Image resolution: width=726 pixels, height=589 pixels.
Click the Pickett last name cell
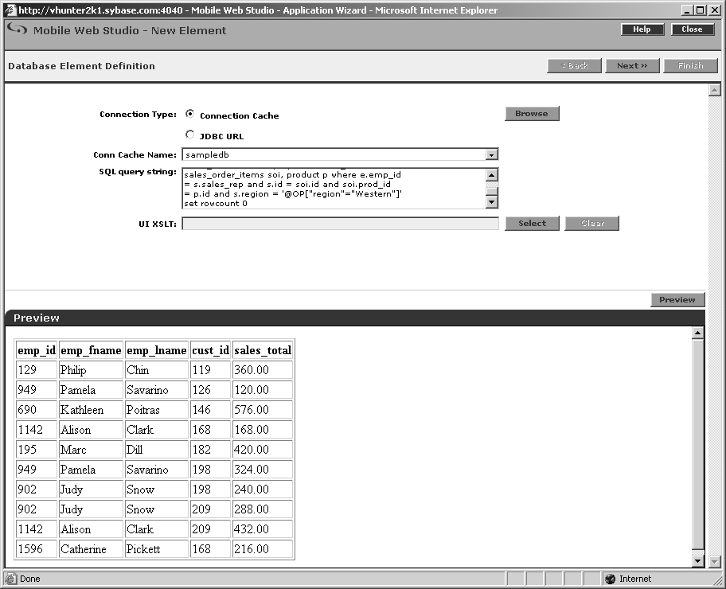(x=157, y=549)
